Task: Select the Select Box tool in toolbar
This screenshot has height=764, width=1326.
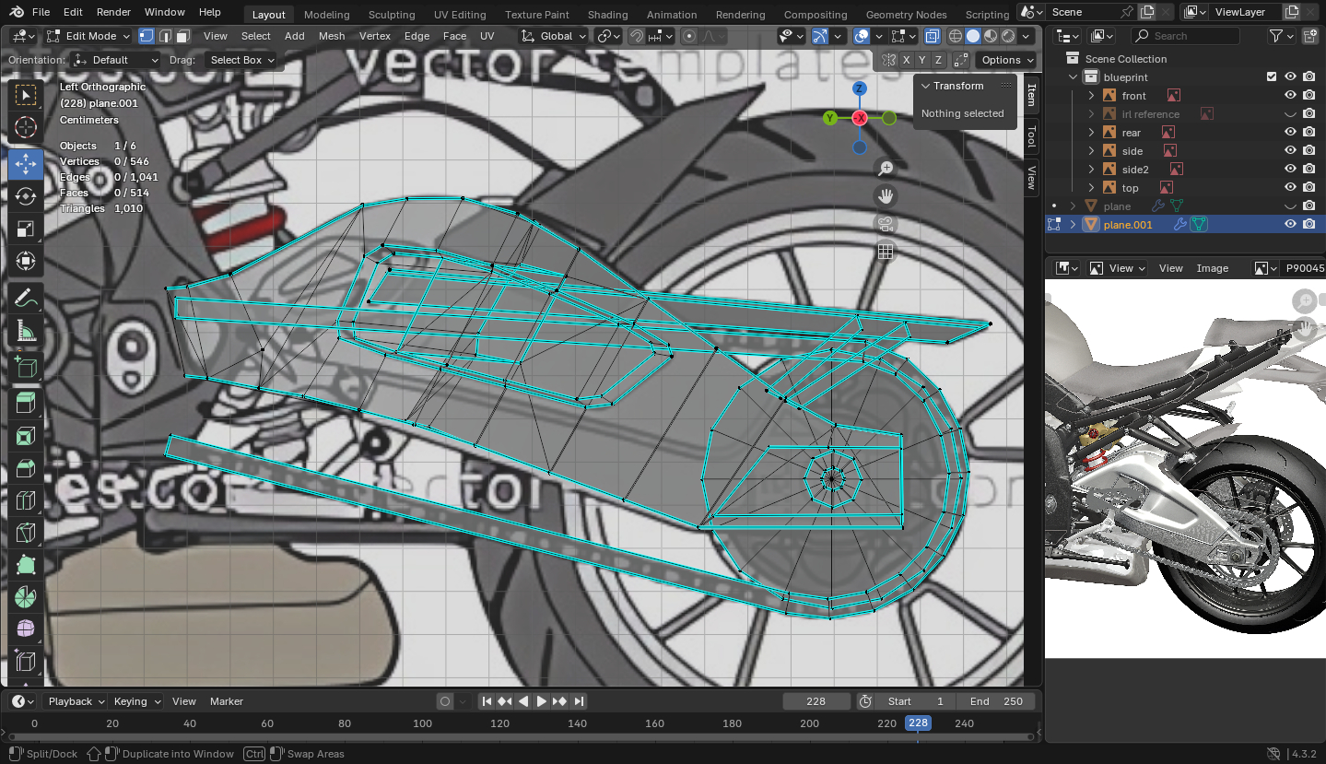Action: click(26, 95)
